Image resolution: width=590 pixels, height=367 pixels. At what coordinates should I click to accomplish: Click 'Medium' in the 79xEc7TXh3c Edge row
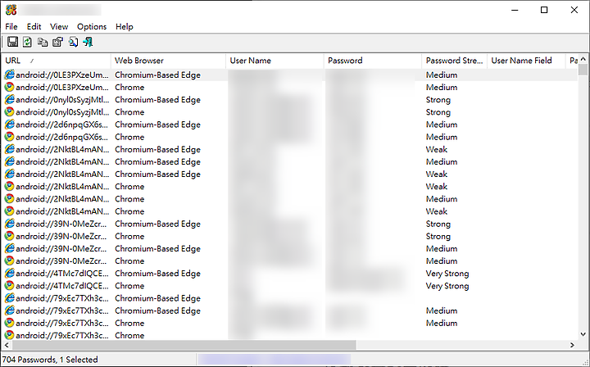click(442, 310)
